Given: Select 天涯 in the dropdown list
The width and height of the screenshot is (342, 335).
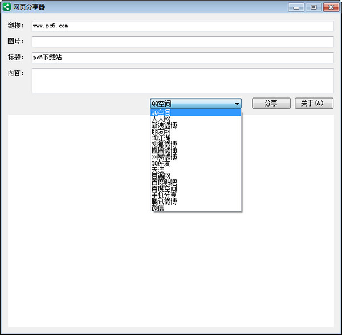Looking at the screenshot, I should click(196, 169).
